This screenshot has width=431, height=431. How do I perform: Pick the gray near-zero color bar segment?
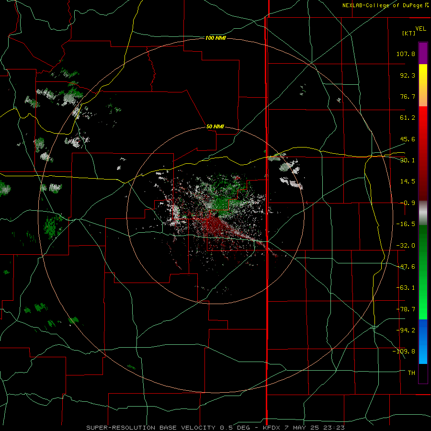coord(423,213)
